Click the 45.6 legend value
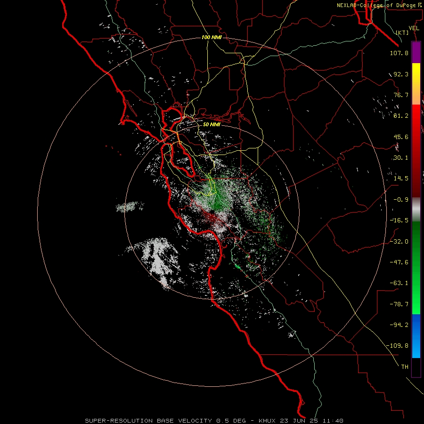424x424 pixels. coord(401,137)
